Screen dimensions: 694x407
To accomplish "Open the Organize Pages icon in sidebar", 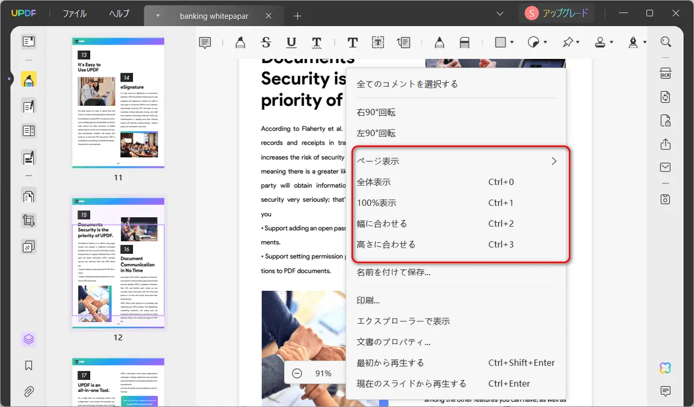I will coord(28,195).
